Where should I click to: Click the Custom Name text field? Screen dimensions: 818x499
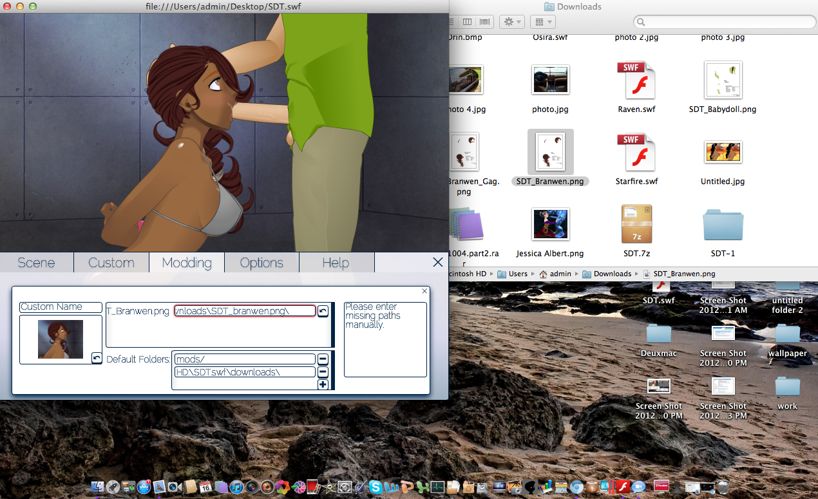pos(61,307)
